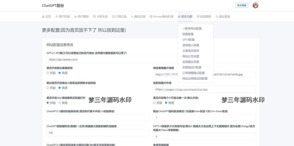Select 关闭 for QQ/微信跳转浏览器打开
The width and height of the screenshot is (294, 146).
[60, 103]
